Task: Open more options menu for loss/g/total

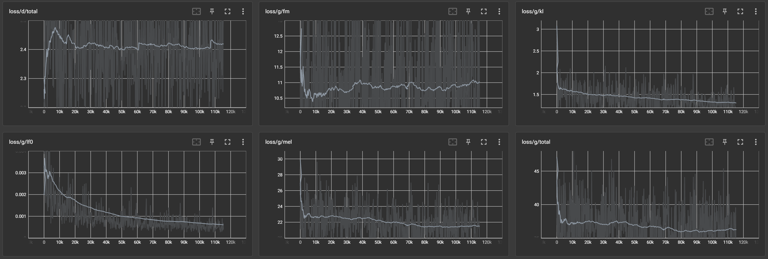Action: 756,142
